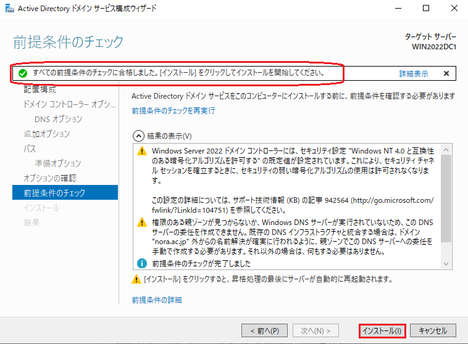Click the disabled 次へ(N) button
Screen dimensions: 468x344
click(315, 331)
